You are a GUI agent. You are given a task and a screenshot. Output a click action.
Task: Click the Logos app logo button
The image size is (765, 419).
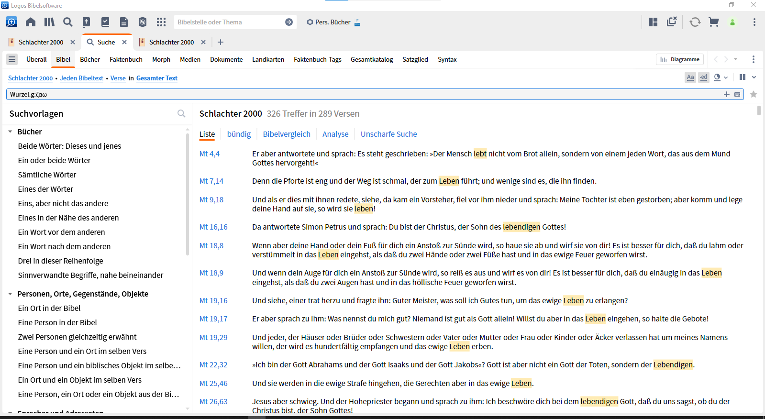point(11,22)
